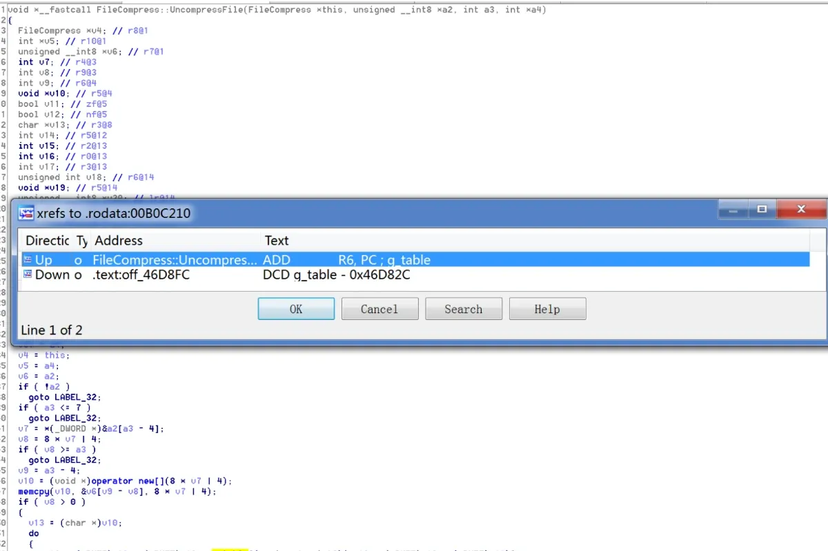Click the 'int v17; // r3@13' declaration

(62, 166)
